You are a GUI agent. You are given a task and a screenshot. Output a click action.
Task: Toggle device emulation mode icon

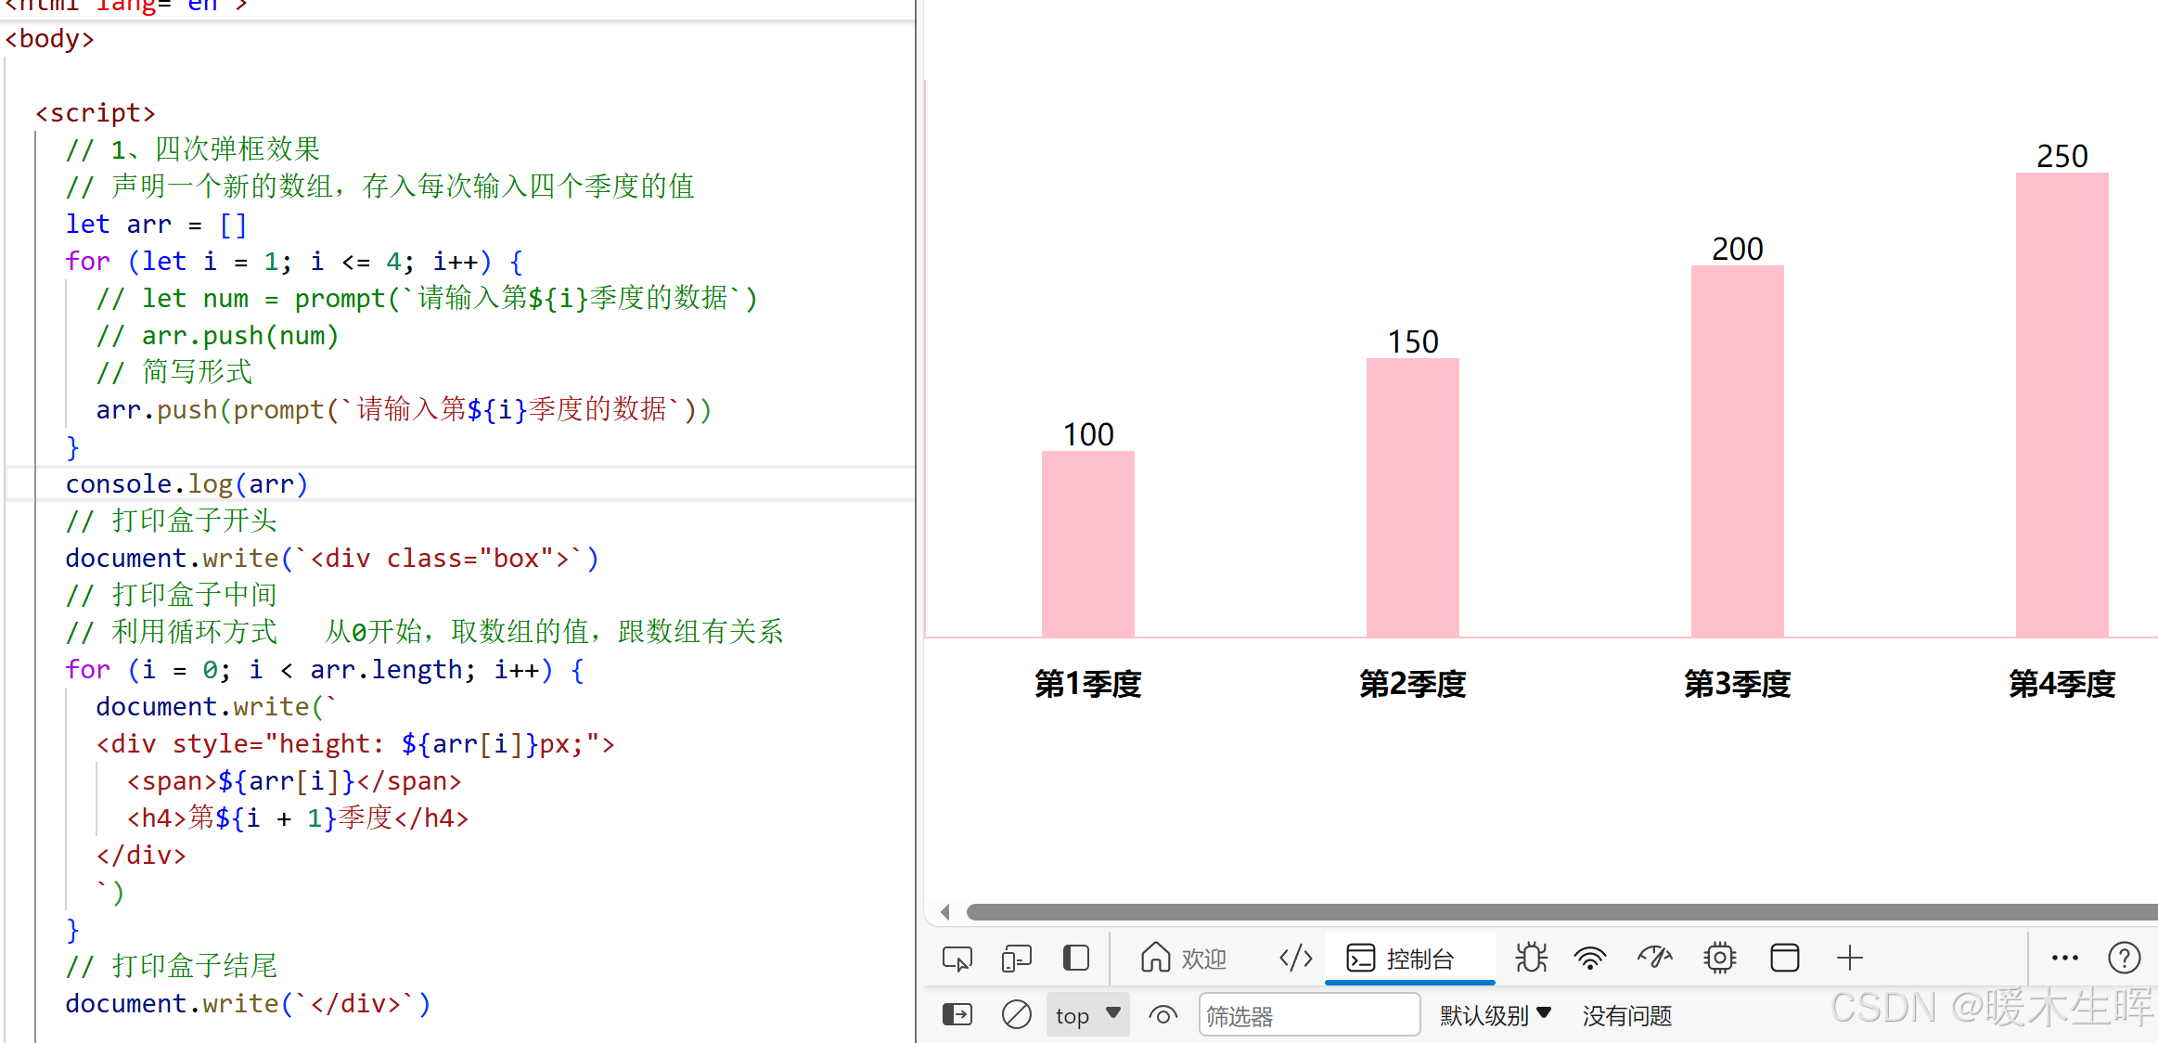coord(1016,958)
